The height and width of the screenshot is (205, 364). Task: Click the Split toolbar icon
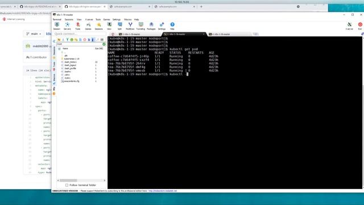[120, 26]
